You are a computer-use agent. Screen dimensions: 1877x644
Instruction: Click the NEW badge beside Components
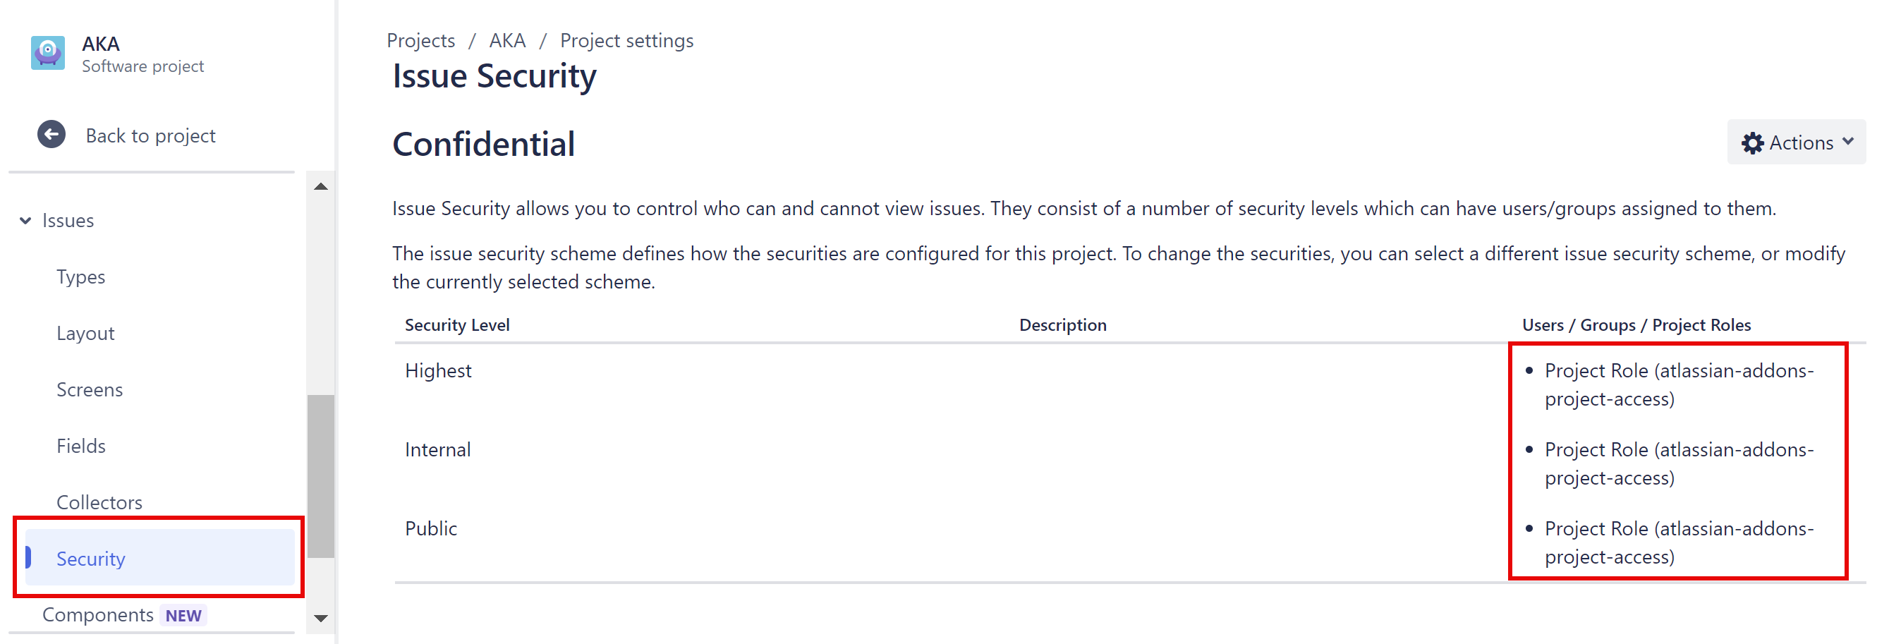pos(183,614)
